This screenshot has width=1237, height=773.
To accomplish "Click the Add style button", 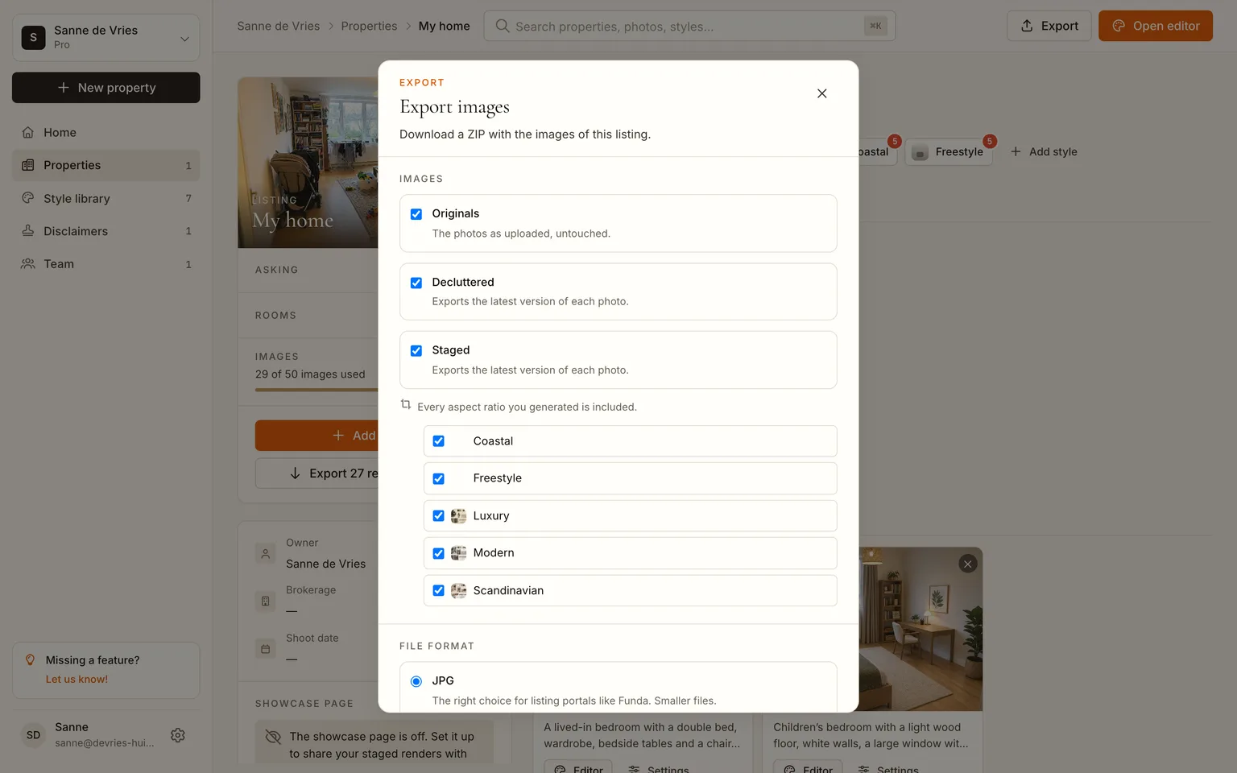I will [x=1044, y=151].
